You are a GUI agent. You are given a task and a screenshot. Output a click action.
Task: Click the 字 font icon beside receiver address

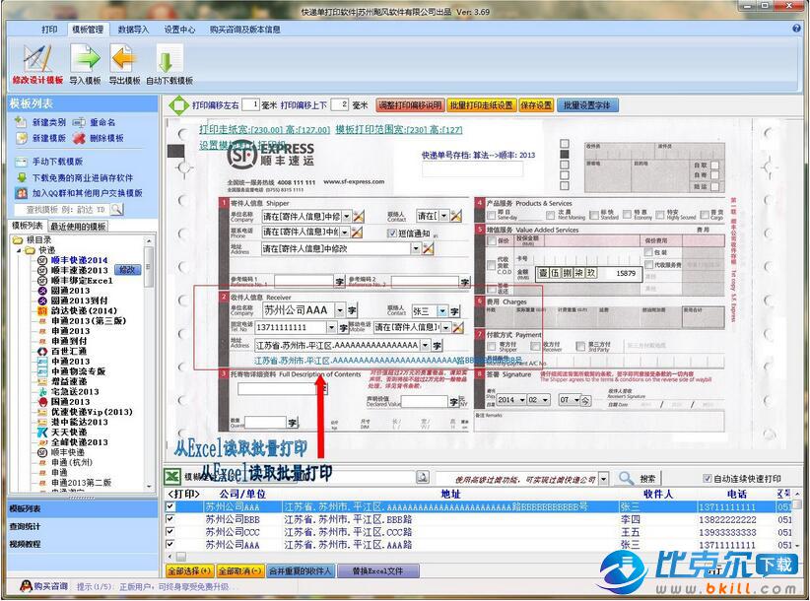pos(438,346)
